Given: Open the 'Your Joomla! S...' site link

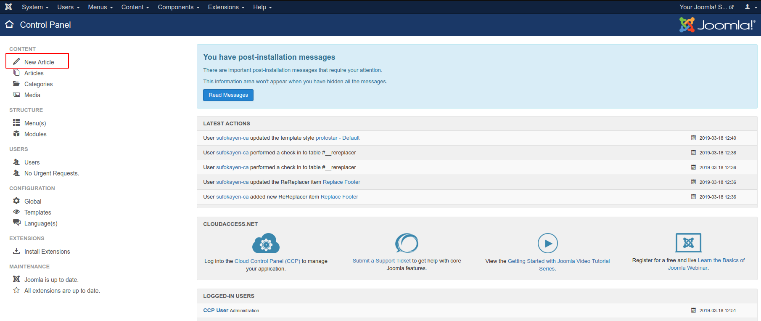Looking at the screenshot, I should click(x=706, y=7).
